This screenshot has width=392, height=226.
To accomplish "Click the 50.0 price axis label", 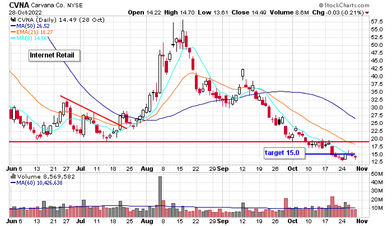I will pos(377,45).
